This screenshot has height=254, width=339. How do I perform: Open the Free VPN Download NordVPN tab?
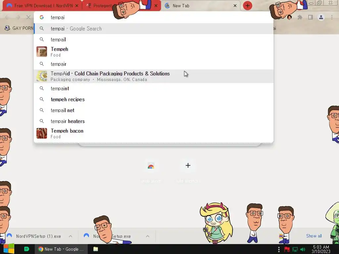pos(42,6)
